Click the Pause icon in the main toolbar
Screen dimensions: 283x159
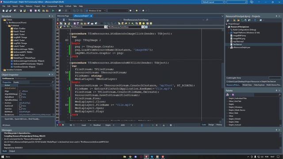[x=66, y=11]
